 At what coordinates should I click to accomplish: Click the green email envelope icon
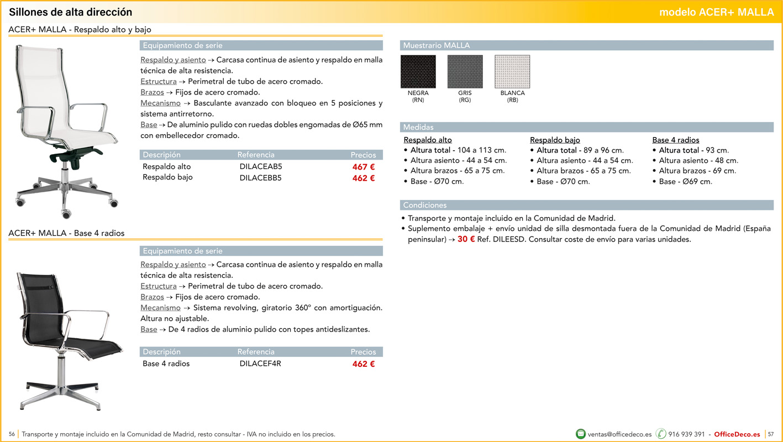pos(580,434)
